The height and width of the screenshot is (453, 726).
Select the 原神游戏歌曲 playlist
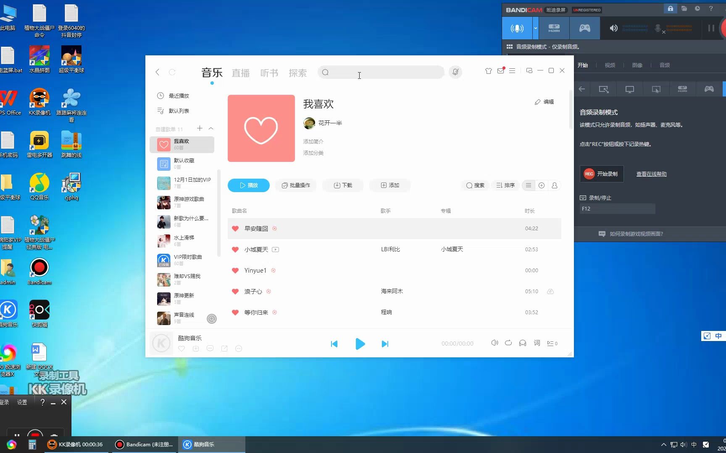(x=182, y=202)
